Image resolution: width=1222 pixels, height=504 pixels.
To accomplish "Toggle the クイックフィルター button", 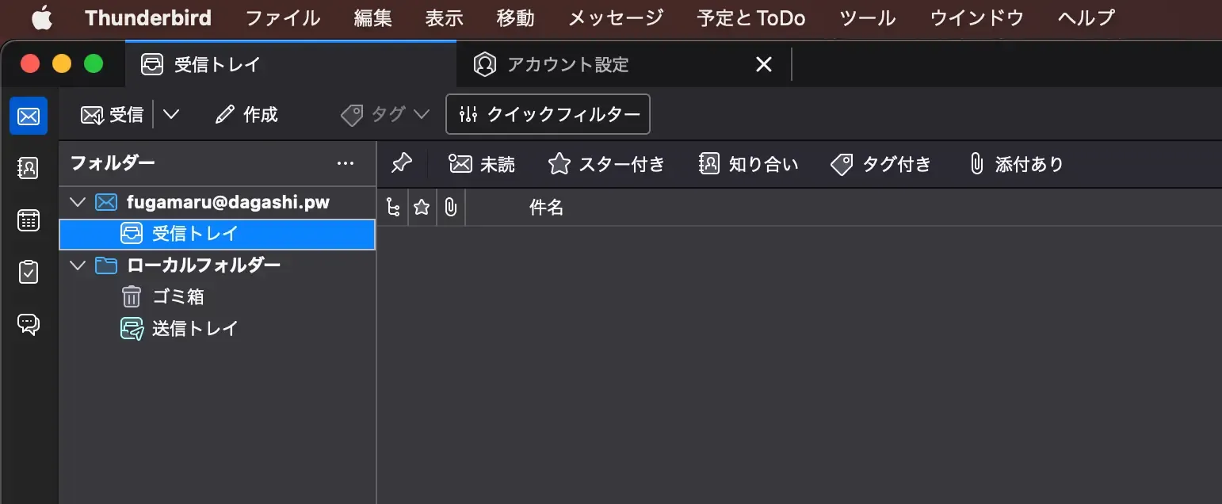I will [x=548, y=115].
